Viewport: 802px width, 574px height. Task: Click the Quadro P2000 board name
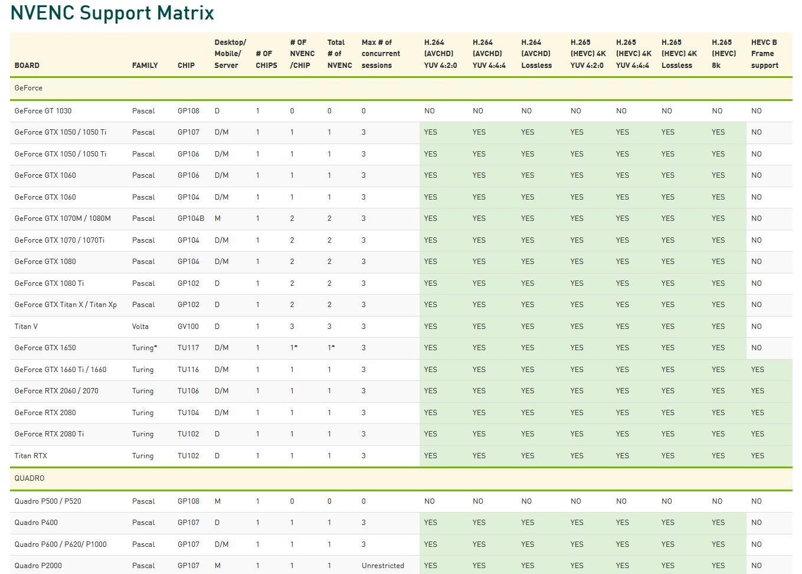coord(38,566)
